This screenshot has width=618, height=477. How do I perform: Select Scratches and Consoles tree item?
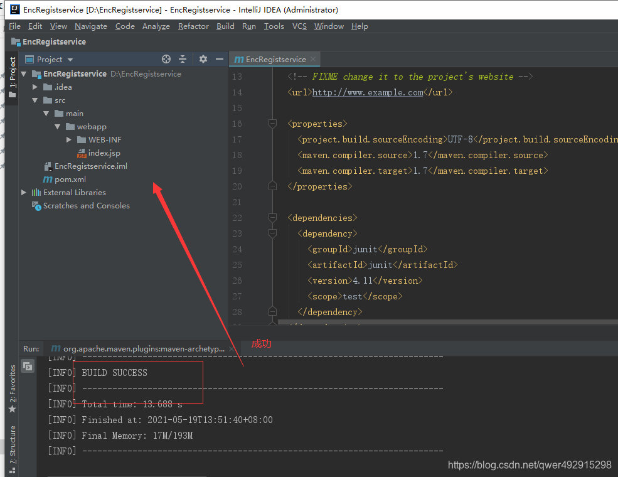pyautogui.click(x=87, y=206)
